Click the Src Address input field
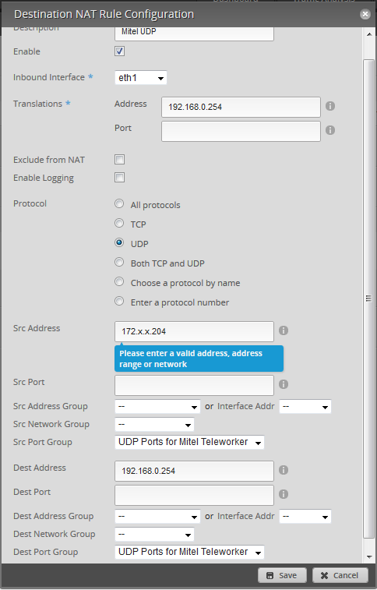Image resolution: width=377 pixels, height=590 pixels. (194, 331)
